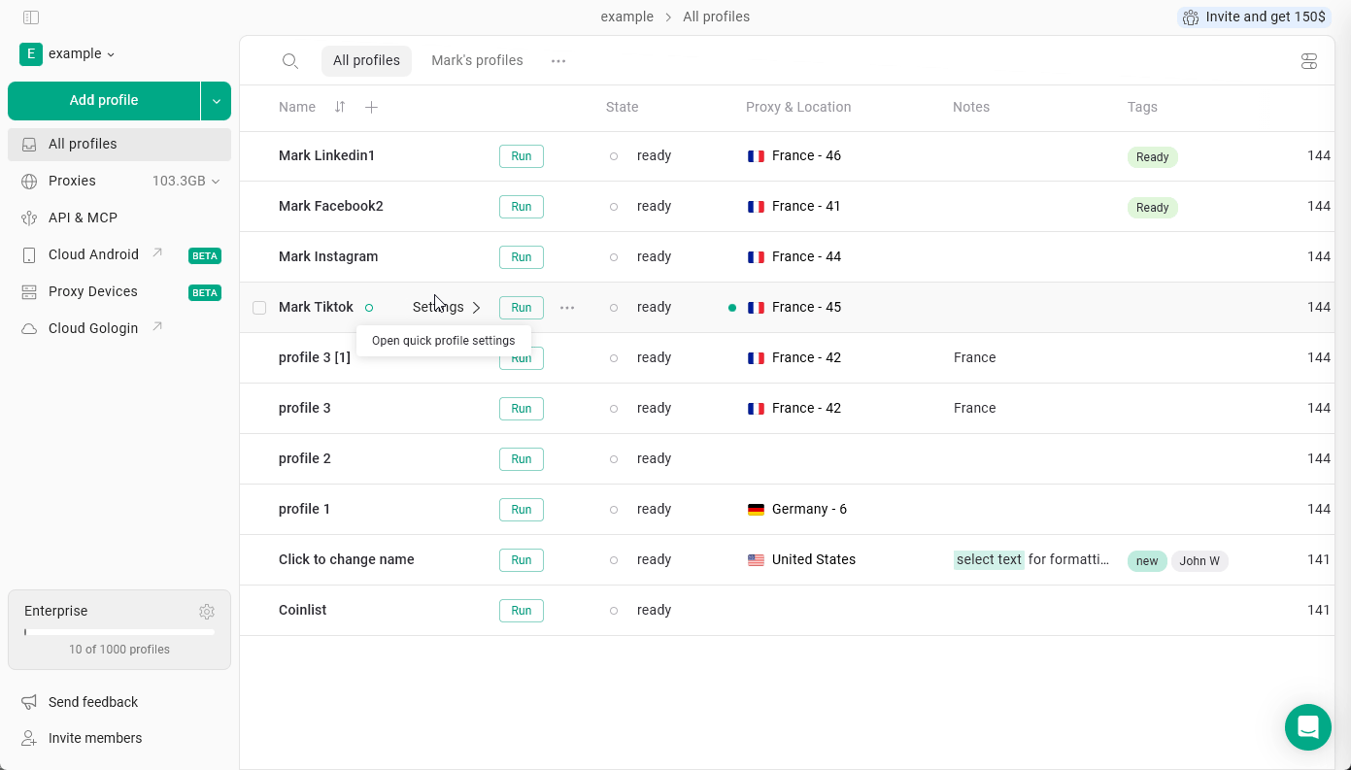The image size is (1351, 770).
Task: Click the Click to change name profile
Action: tap(347, 560)
